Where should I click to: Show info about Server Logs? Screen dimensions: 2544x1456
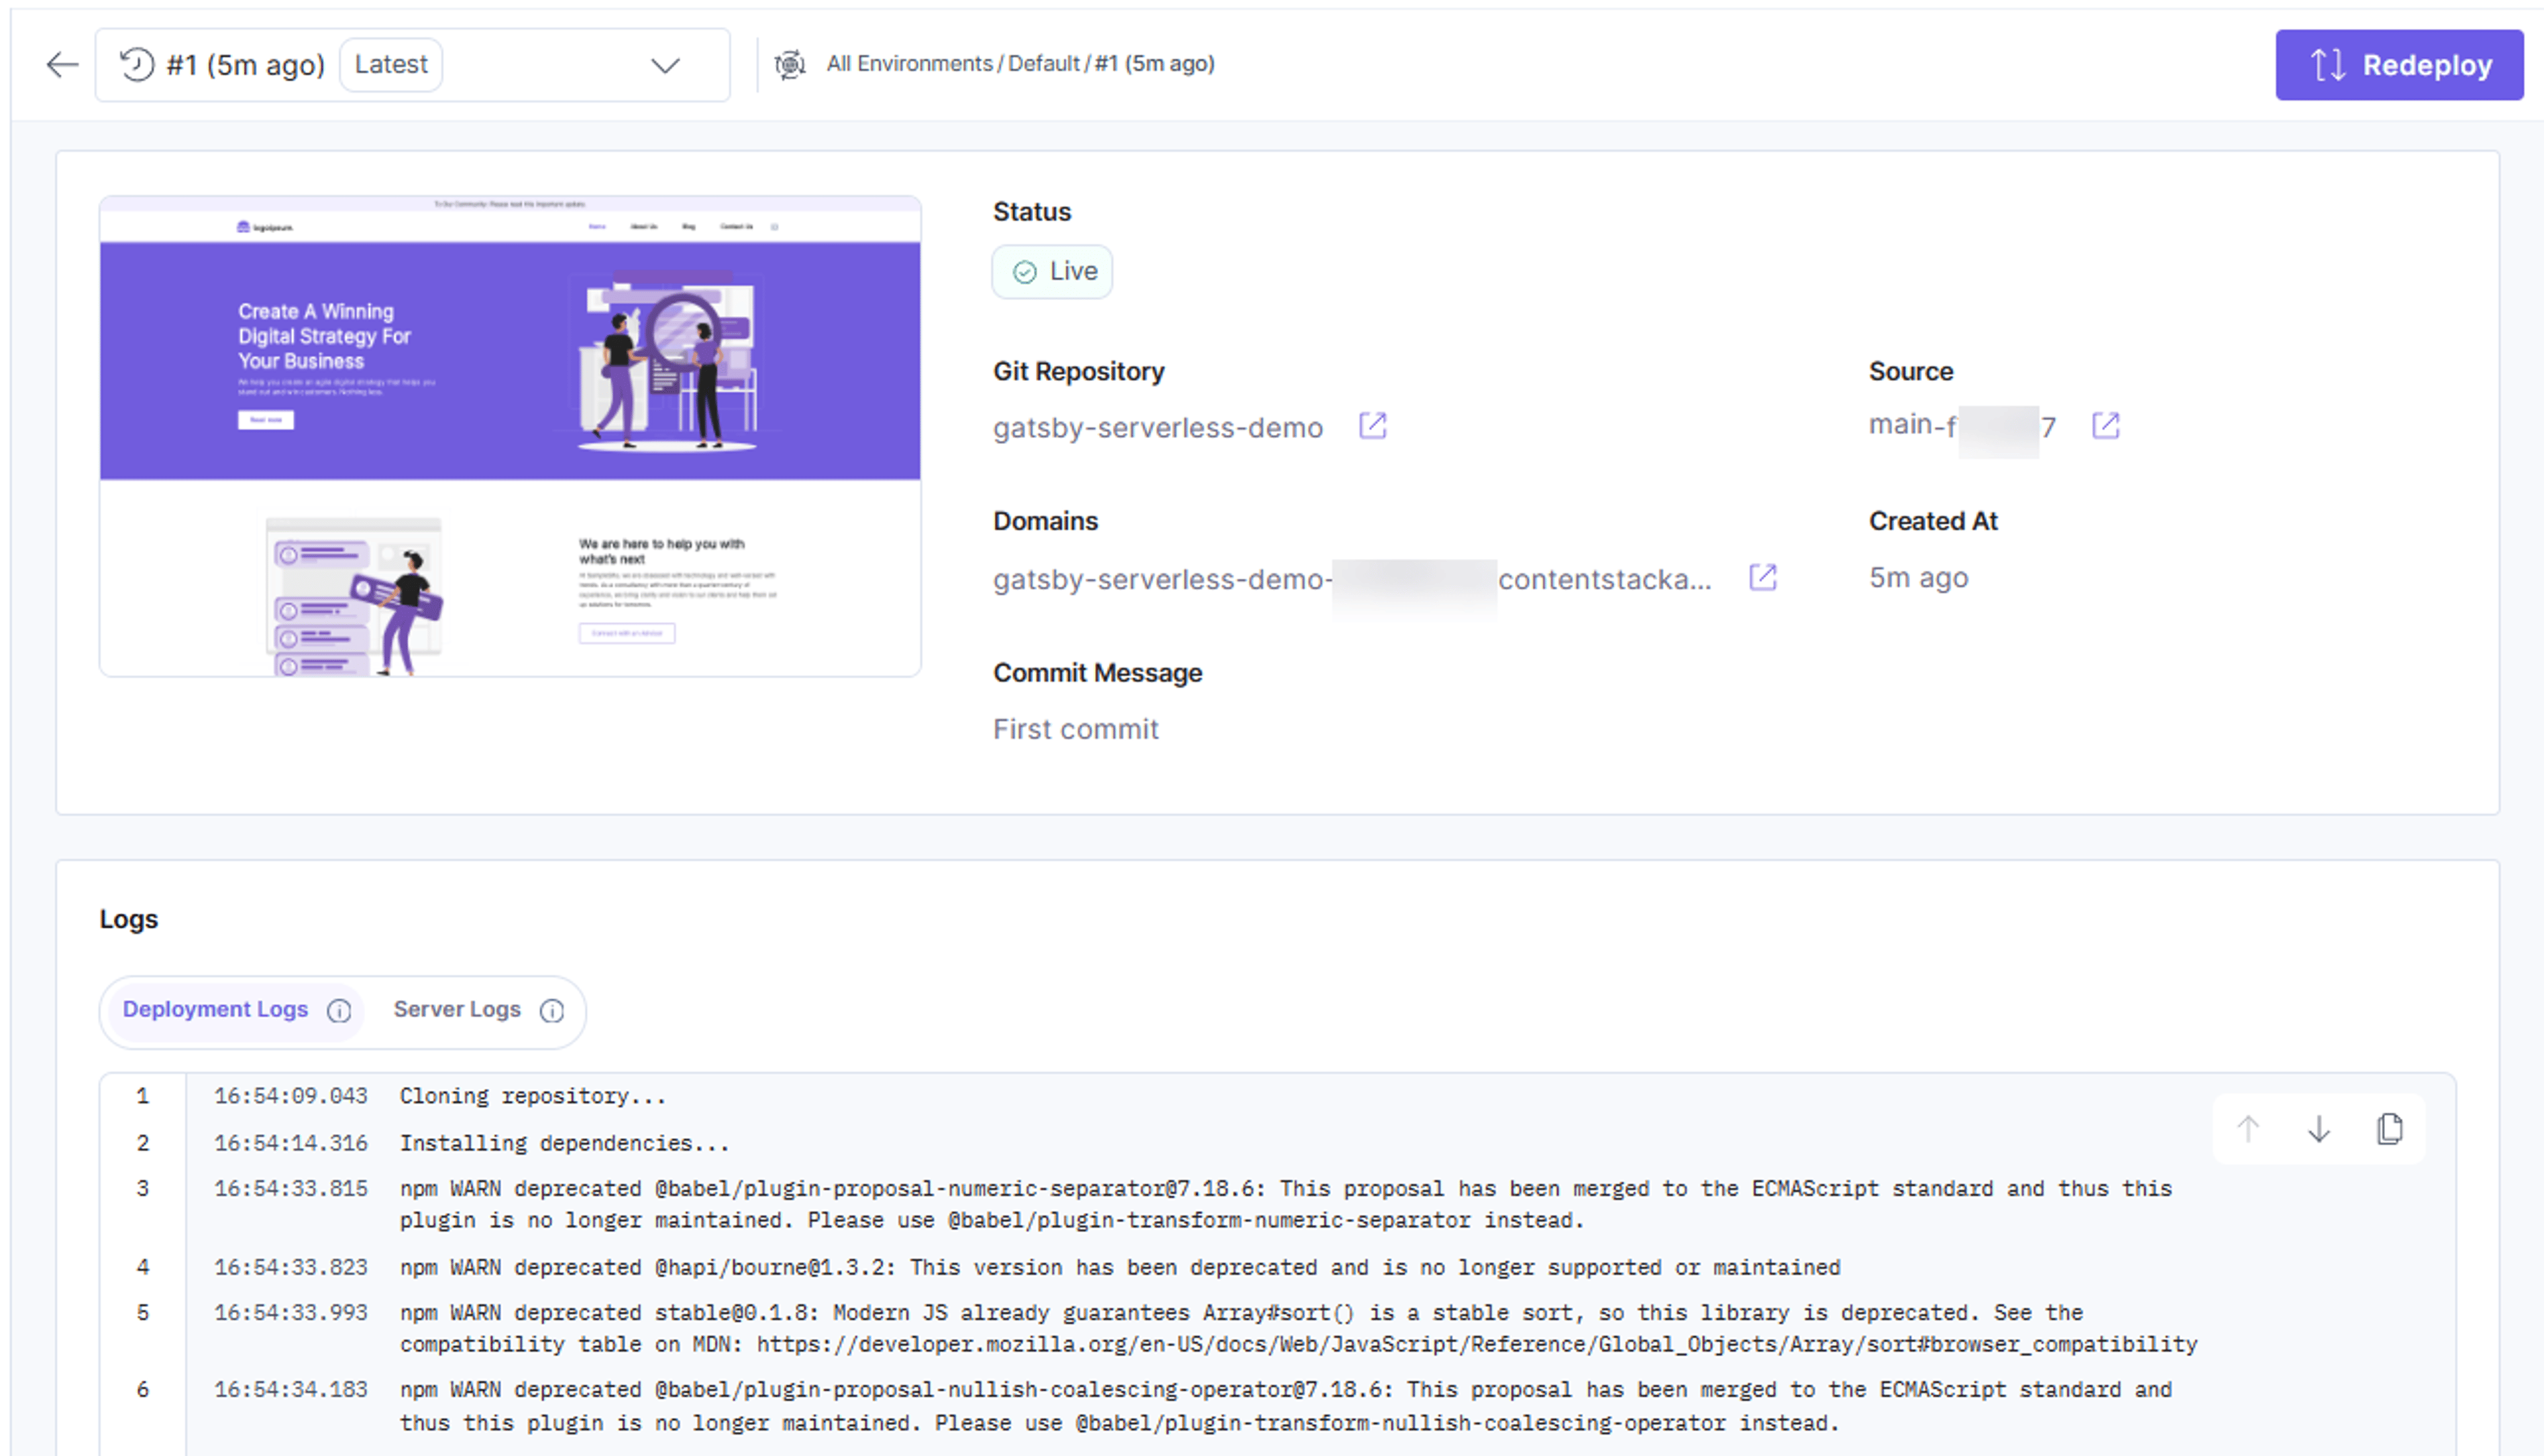(x=552, y=1011)
